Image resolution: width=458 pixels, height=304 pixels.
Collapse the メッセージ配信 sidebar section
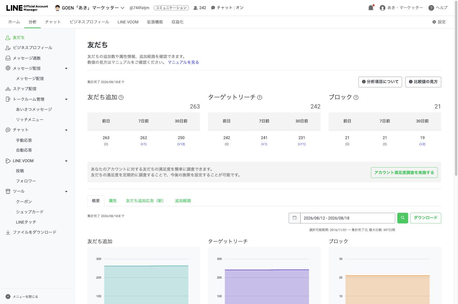(x=66, y=69)
